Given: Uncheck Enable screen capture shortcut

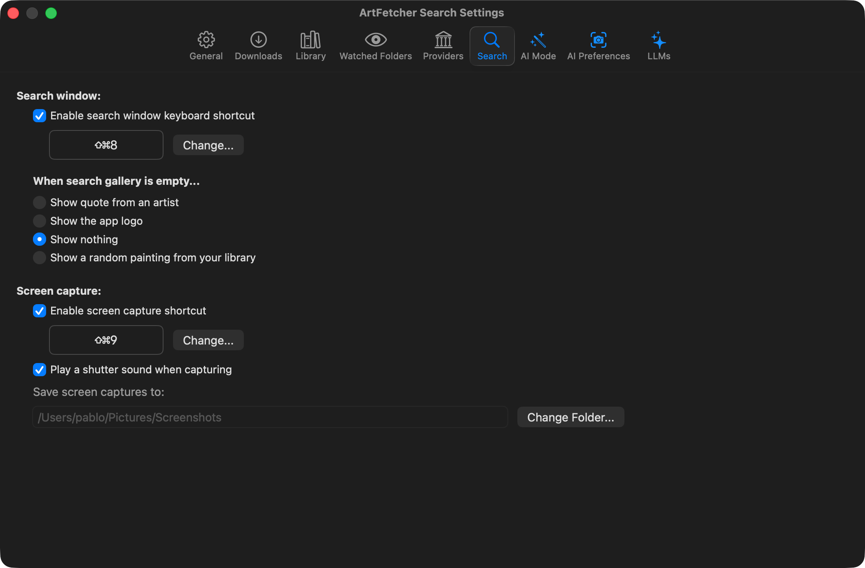Looking at the screenshot, I should (40, 311).
